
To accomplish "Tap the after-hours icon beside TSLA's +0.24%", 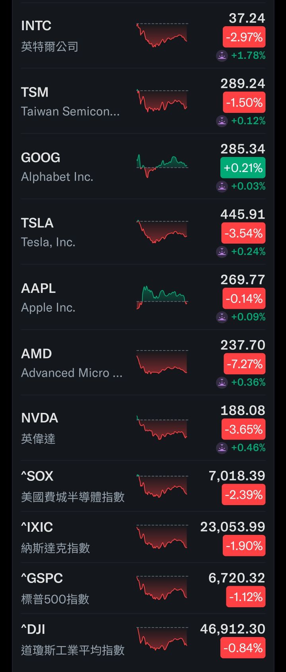I will pos(222,252).
